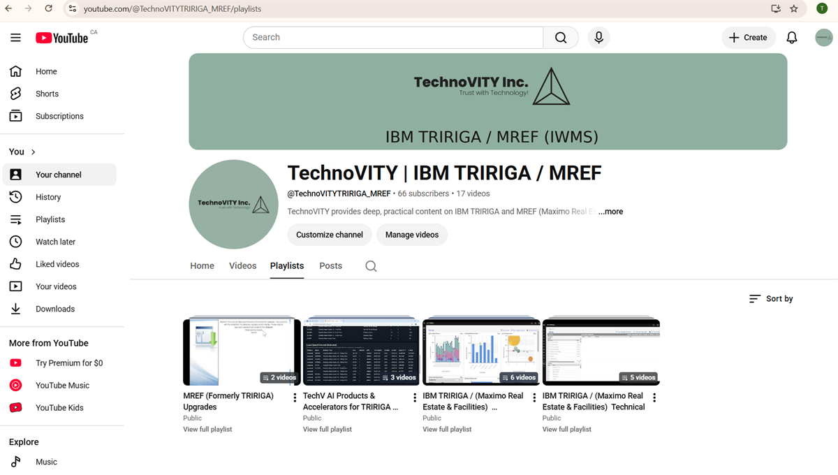Open the 6 videos playlist thumbnail

[481, 352]
